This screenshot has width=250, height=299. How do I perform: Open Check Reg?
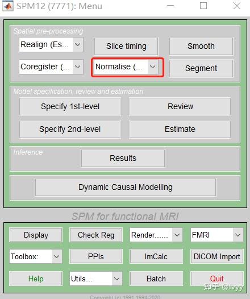coord(96,235)
